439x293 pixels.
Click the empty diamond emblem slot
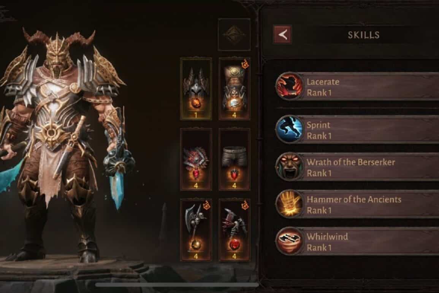click(x=234, y=35)
